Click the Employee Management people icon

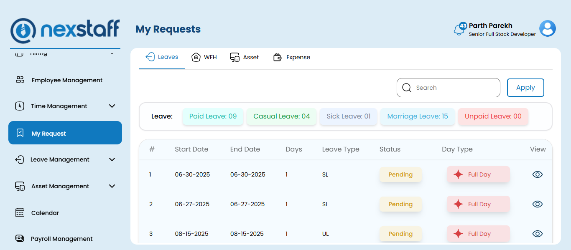[20, 80]
